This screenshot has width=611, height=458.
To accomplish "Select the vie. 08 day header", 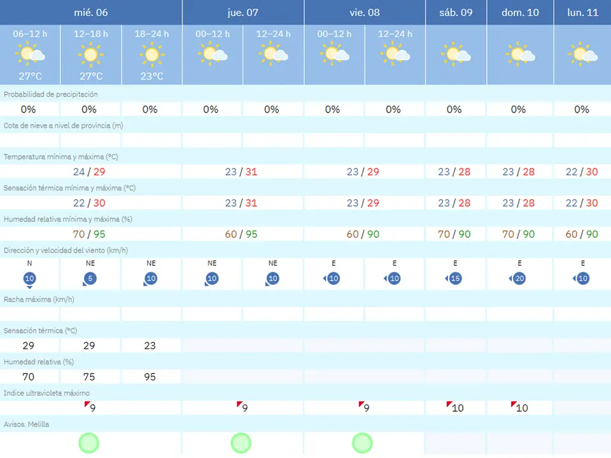I will click(365, 13).
